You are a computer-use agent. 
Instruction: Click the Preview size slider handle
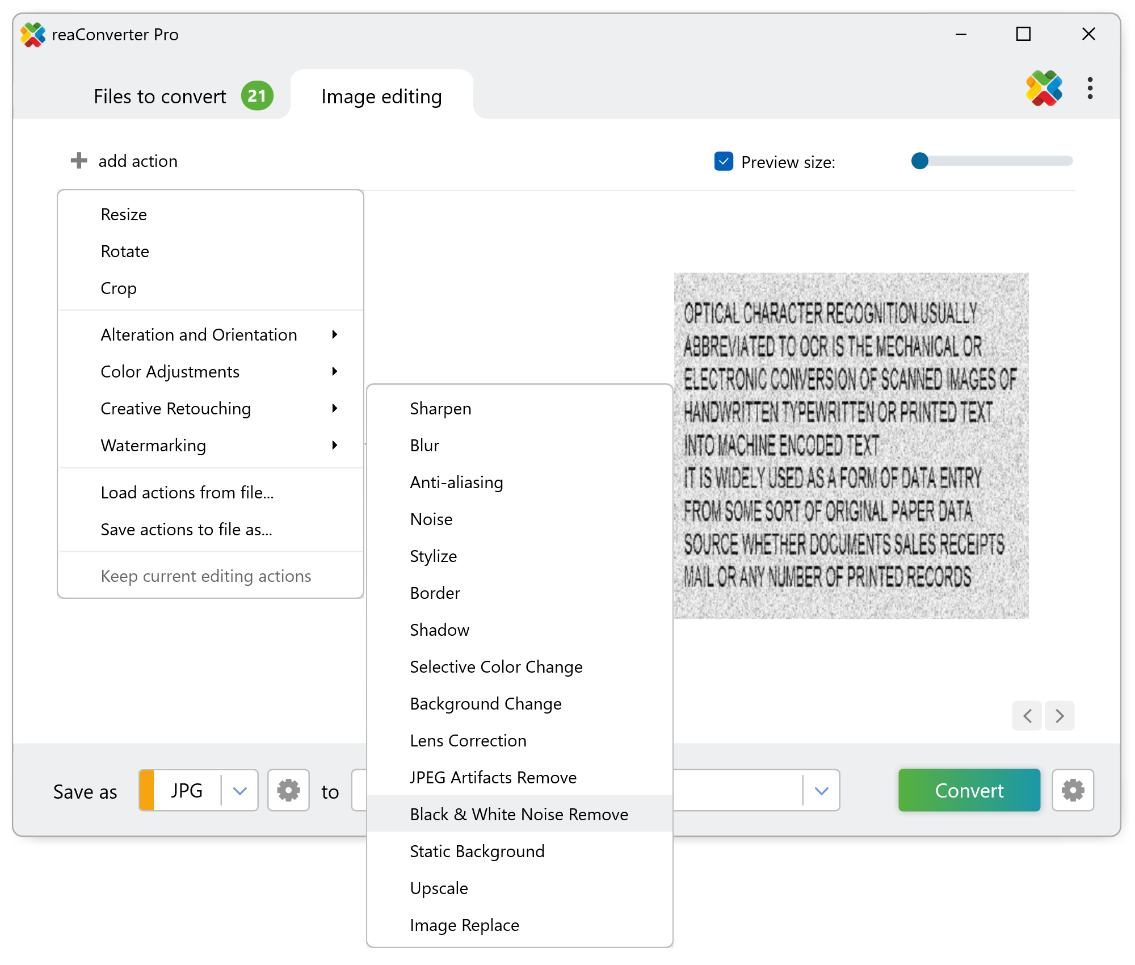(x=920, y=161)
